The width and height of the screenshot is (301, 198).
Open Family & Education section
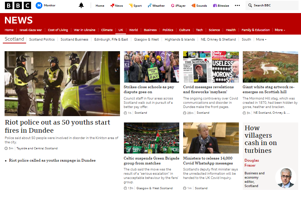point(255,30)
